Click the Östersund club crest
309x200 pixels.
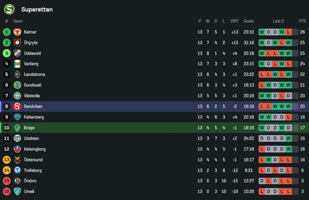[17, 160]
